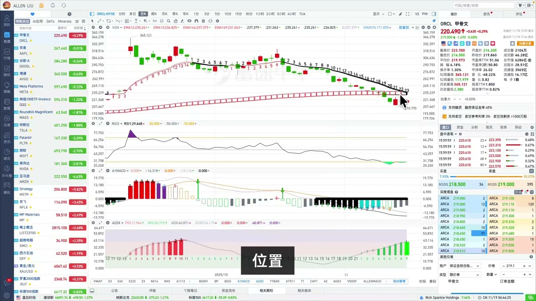Viewport: 536px width, 301px height.
Task: Open the 行情 market section in sidebar
Action: click(7, 54)
